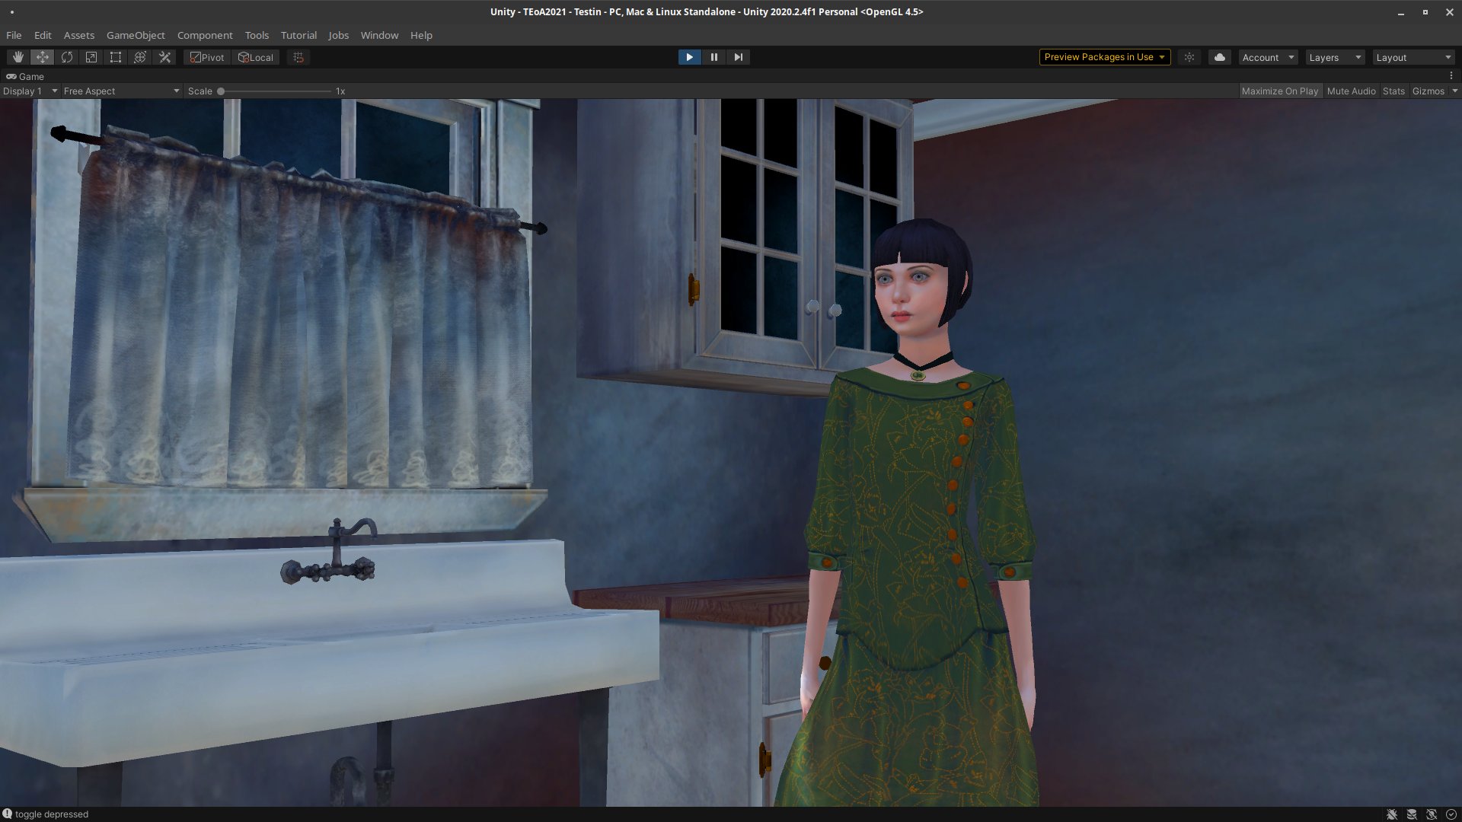Viewport: 1462px width, 822px height.
Task: Open the Component menu
Action: click(x=205, y=35)
